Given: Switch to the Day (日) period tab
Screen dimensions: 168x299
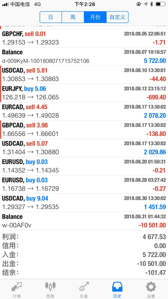Looking at the screenshot, I should pyautogui.click(x=51, y=17).
